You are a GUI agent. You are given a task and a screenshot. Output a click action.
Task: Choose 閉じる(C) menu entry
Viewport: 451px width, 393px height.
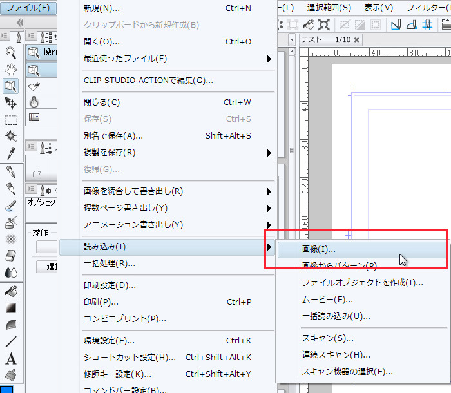(x=167, y=102)
